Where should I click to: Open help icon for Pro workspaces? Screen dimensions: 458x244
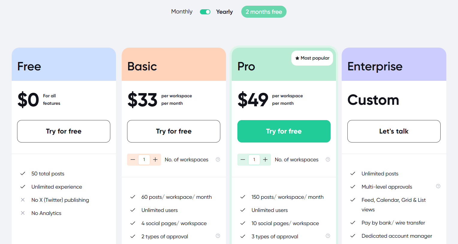click(x=328, y=160)
